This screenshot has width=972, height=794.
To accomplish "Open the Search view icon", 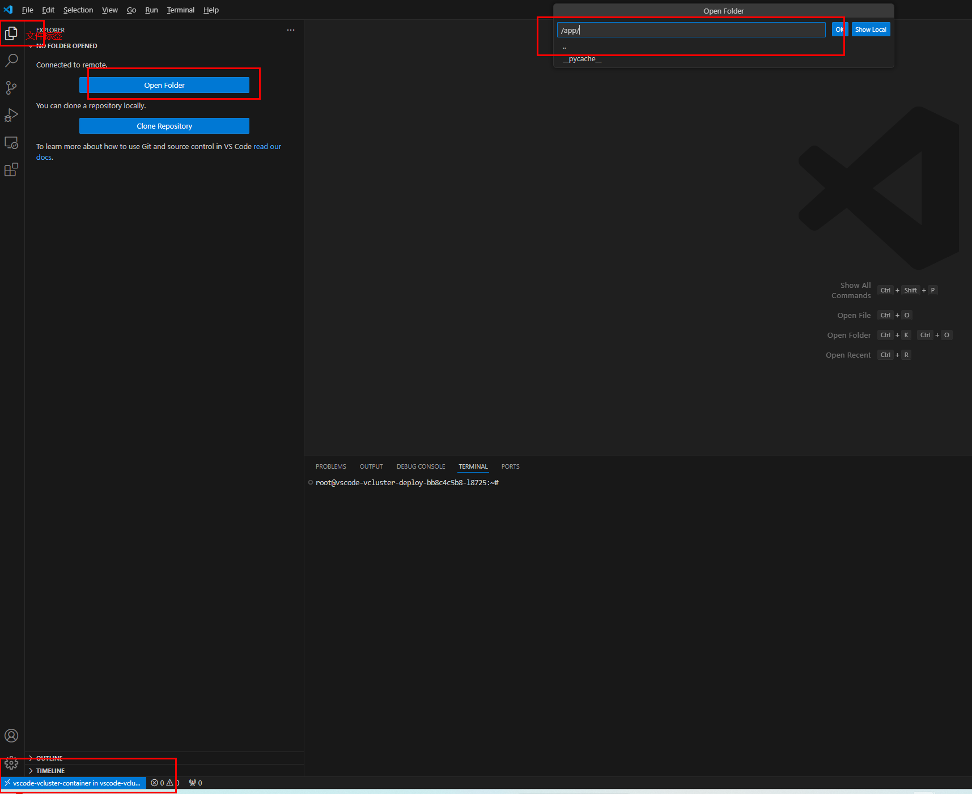I will (x=11, y=60).
